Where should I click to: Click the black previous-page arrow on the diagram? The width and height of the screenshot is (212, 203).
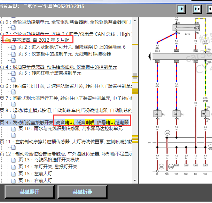pyautogui.click(x=150, y=56)
